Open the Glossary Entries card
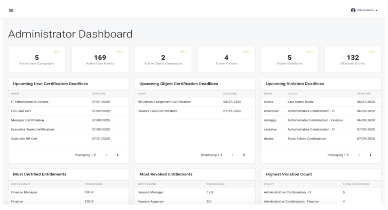The image size is (388, 210). [x=353, y=59]
